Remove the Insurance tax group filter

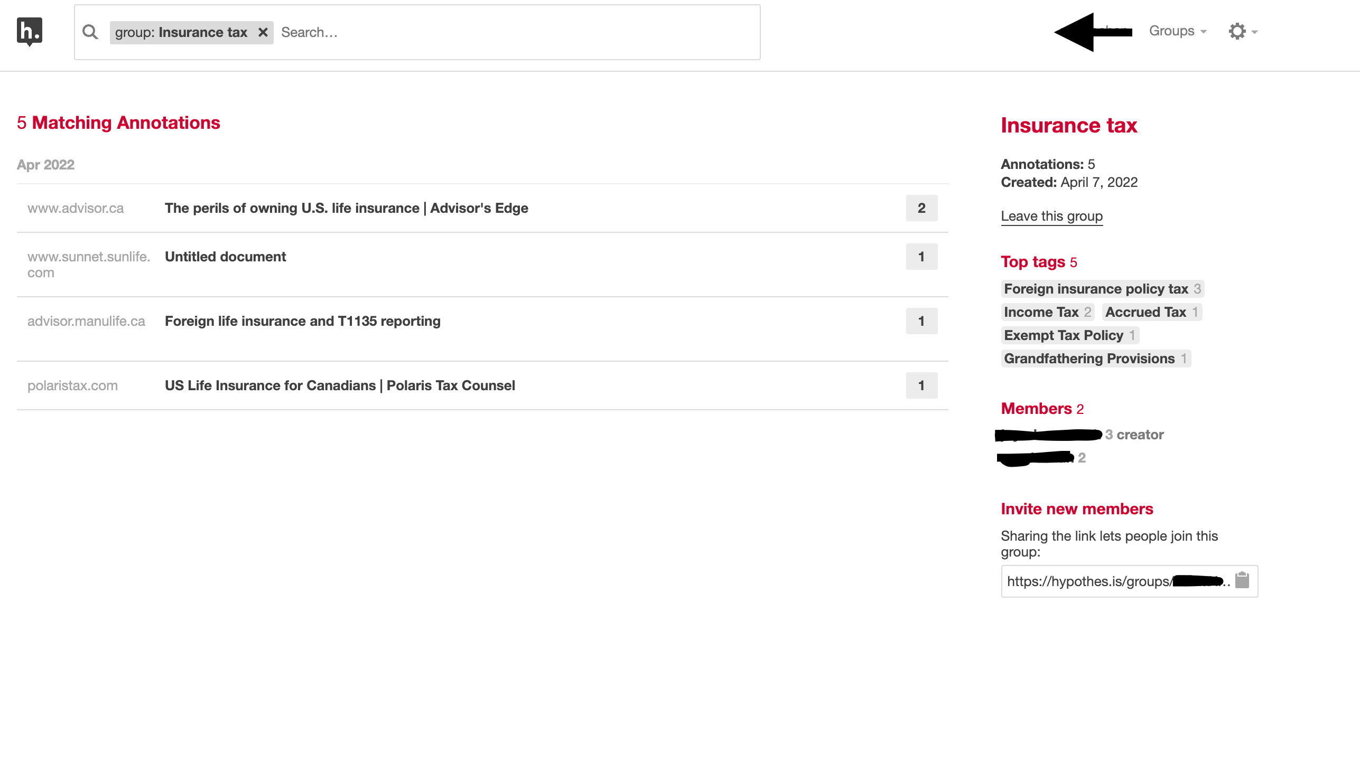(x=263, y=32)
